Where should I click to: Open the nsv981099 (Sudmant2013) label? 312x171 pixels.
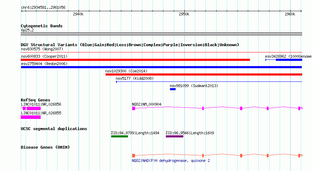tap(194, 86)
